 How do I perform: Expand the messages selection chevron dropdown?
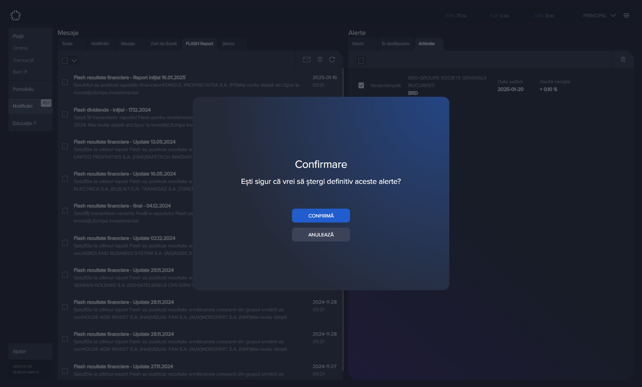pos(74,61)
